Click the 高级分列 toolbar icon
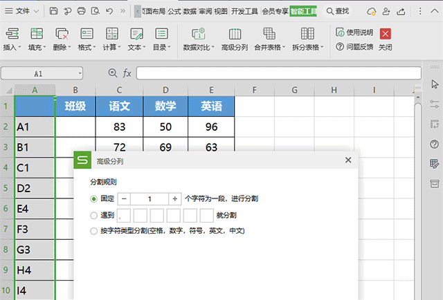Image resolution: width=443 pixels, height=300 pixels. [x=234, y=34]
